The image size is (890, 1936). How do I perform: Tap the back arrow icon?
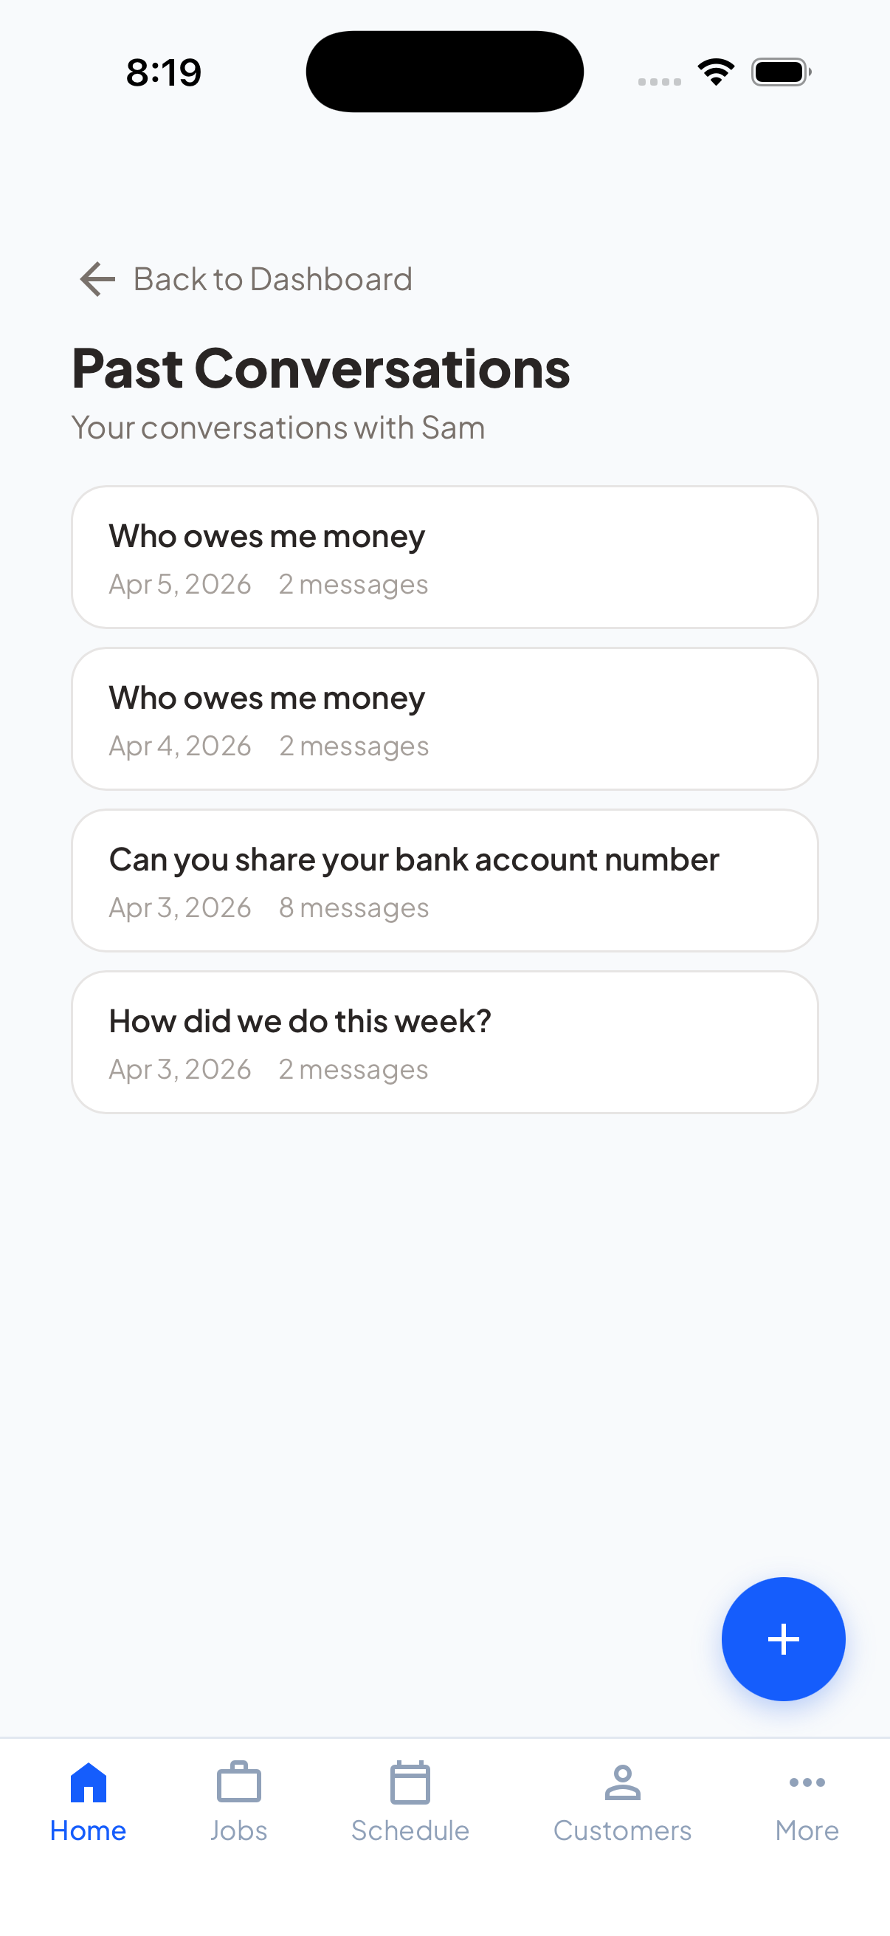(x=97, y=280)
